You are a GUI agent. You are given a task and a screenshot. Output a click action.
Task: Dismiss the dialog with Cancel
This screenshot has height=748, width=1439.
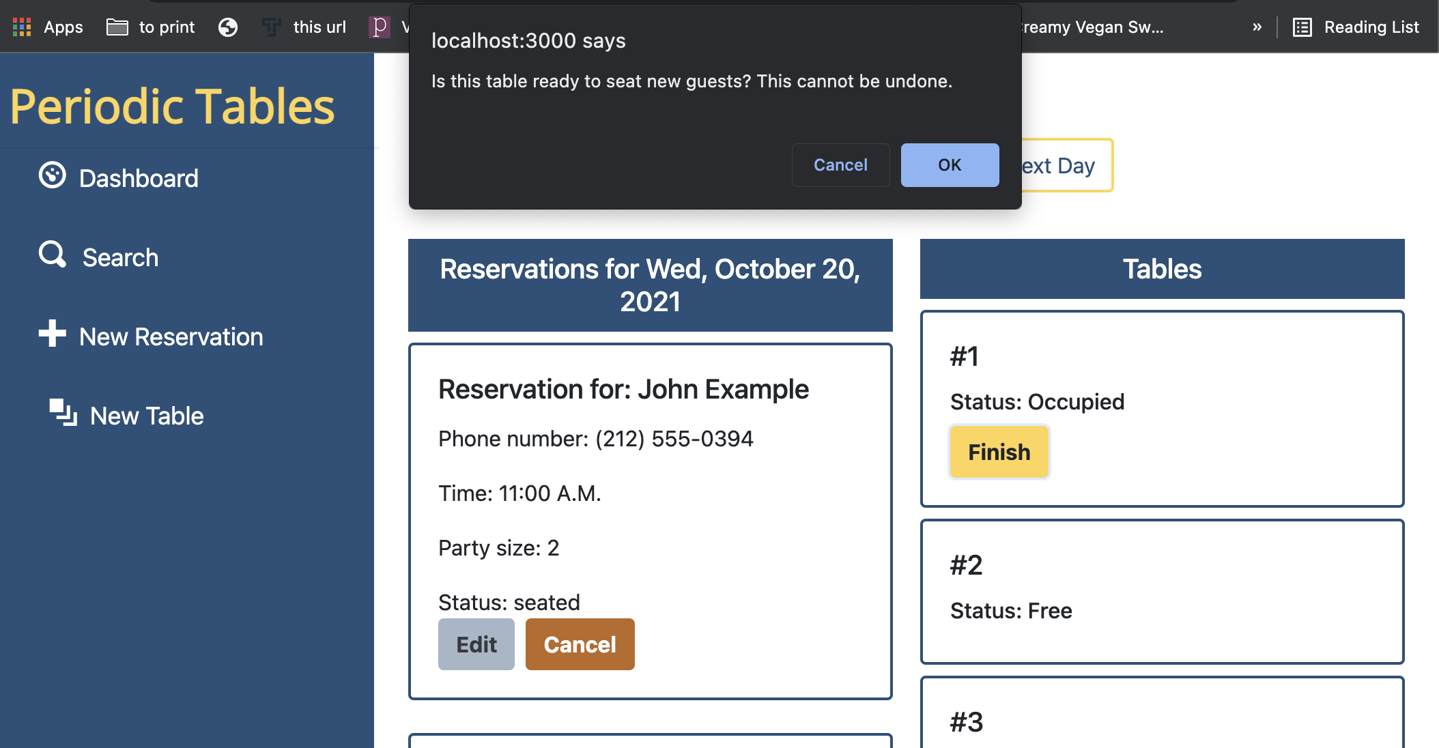pos(840,165)
